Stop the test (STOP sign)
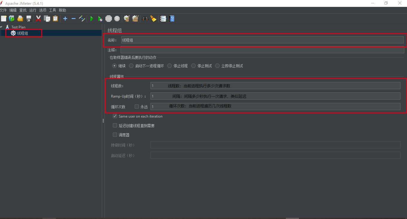 click(x=109, y=19)
